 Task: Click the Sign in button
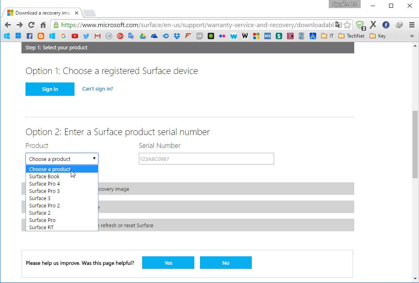[x=50, y=89]
